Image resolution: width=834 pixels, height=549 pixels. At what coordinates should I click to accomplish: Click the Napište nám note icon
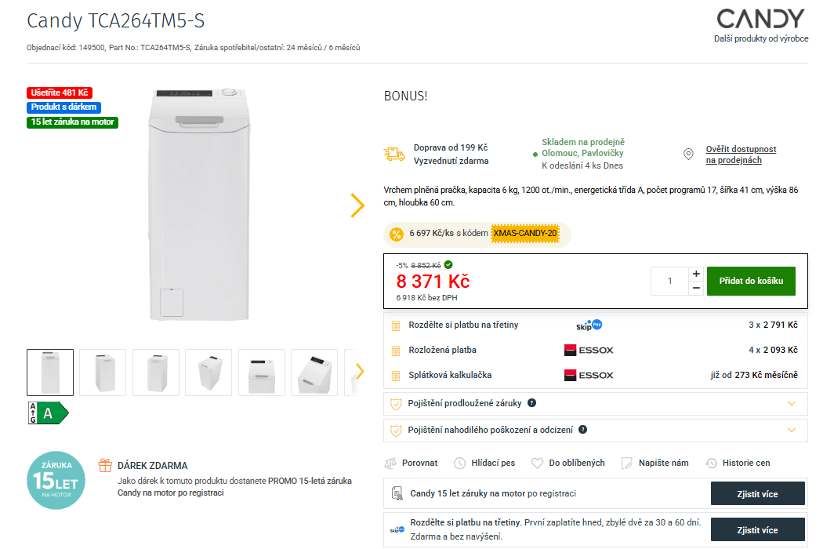626,464
